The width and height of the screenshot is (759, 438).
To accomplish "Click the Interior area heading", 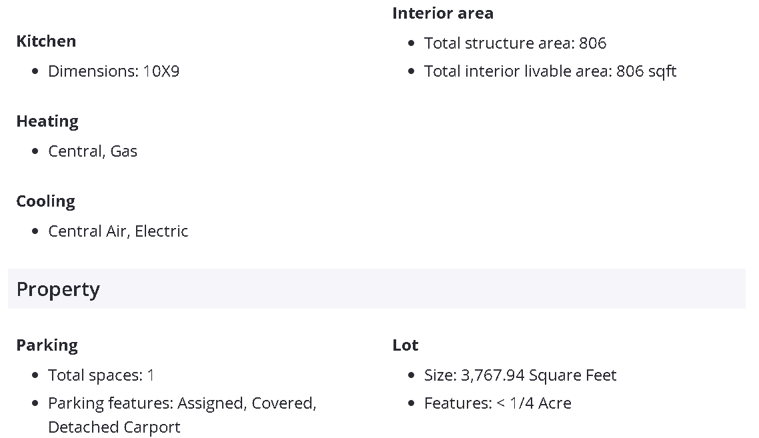I will [x=443, y=13].
